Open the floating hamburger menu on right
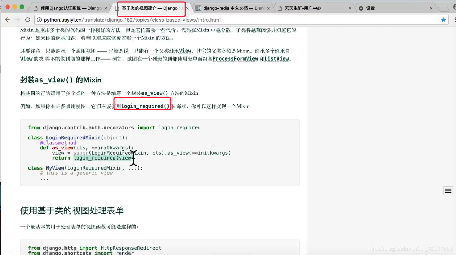 (x=448, y=191)
